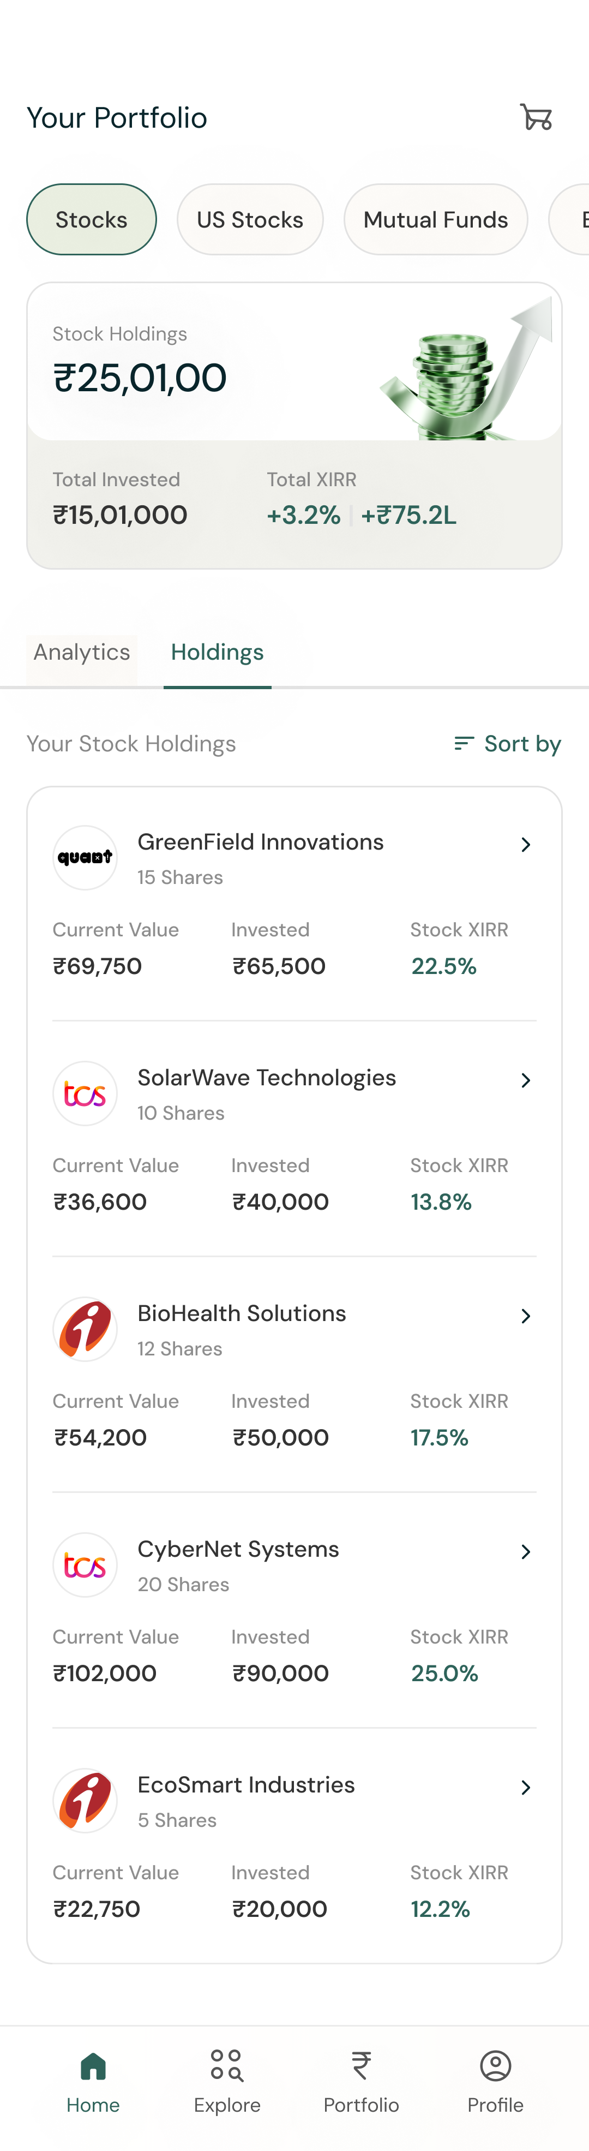This screenshot has width=589, height=2151.
Task: Select the Stocks filter chip
Action: coord(92,219)
